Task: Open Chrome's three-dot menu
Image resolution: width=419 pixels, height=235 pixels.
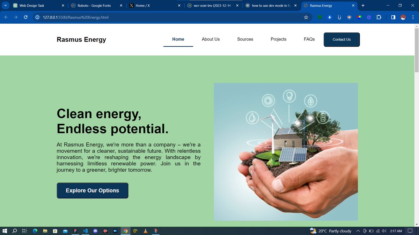Action: click(413, 17)
